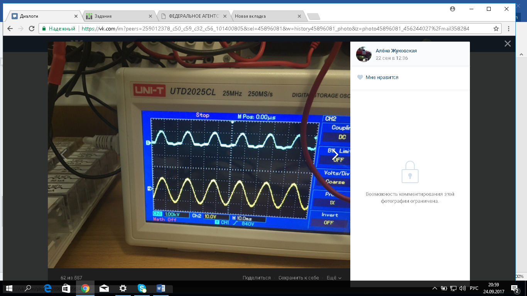Open Skype from taskbar

tap(142, 288)
